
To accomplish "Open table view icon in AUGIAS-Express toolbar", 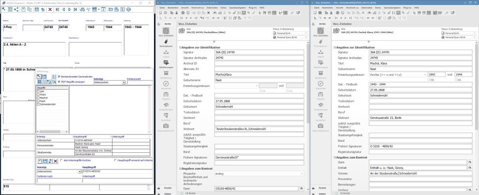I will (10, 9).
